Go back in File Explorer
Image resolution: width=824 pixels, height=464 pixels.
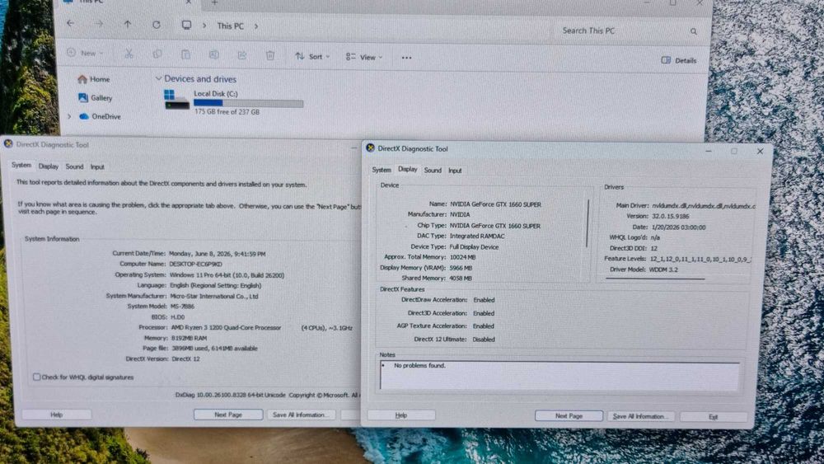tap(70, 24)
